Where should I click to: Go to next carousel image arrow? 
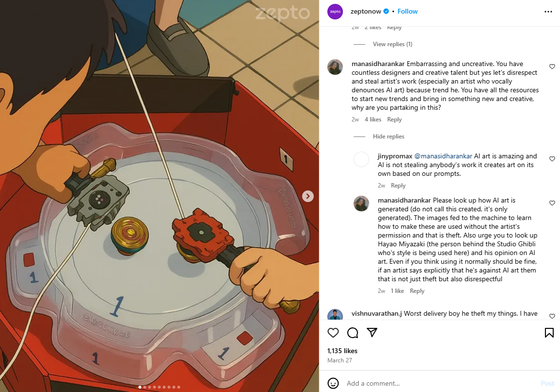click(308, 196)
